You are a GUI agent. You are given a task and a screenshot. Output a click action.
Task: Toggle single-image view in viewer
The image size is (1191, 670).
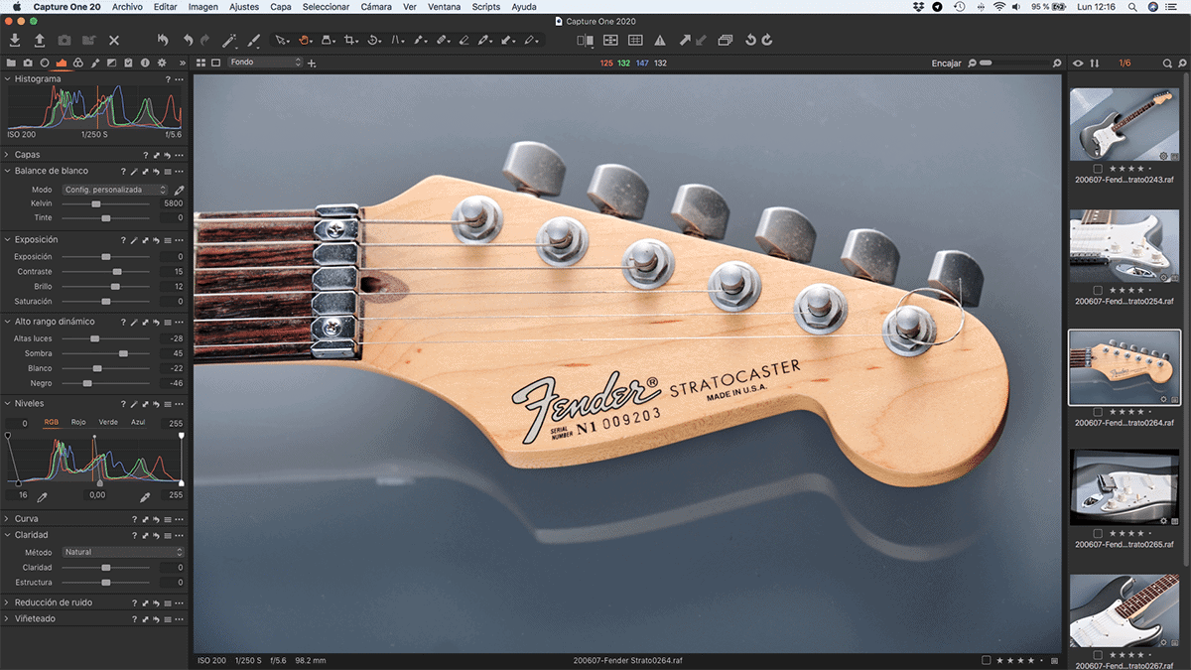[x=215, y=64]
